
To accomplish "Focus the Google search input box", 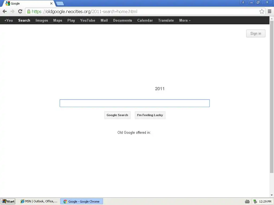I will [x=135, y=103].
